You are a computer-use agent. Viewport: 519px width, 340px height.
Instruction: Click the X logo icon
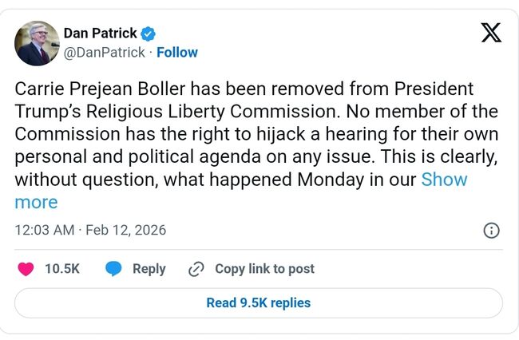point(491,34)
